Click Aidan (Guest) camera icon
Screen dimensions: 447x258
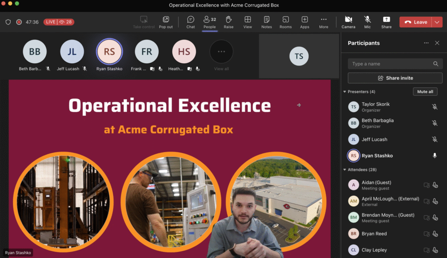pyautogui.click(x=427, y=185)
